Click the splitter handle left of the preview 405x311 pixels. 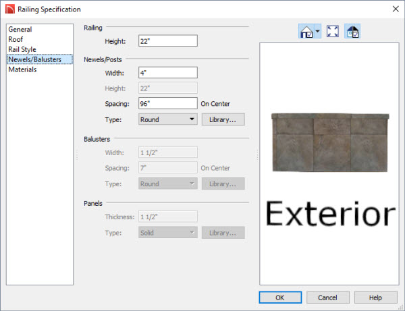click(x=258, y=155)
